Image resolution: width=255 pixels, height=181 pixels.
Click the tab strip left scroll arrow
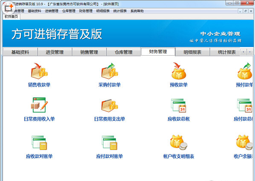coord(244,52)
